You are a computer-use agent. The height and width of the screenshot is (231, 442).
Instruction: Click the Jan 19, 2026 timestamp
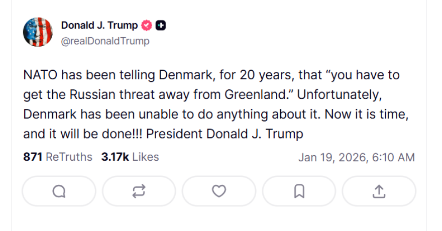point(356,158)
